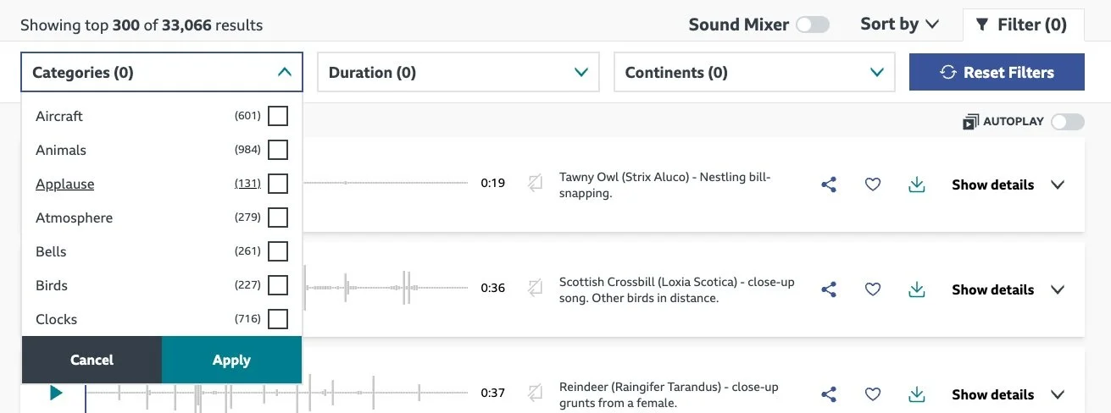Download the Scottish Crossbill sound
This screenshot has width=1111, height=413.
[x=916, y=289]
